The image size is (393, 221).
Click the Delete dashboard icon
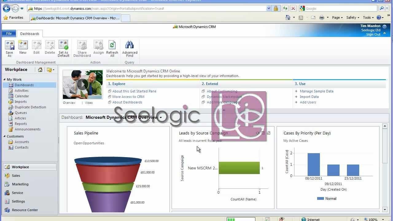click(x=50, y=48)
